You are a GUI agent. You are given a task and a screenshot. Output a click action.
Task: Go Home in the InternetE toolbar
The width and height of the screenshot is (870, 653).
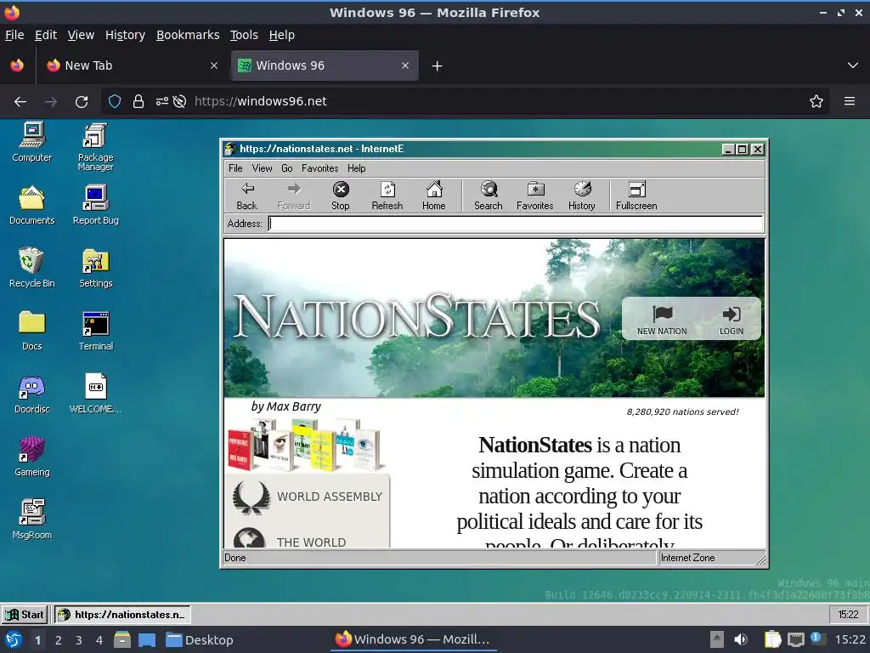click(433, 196)
